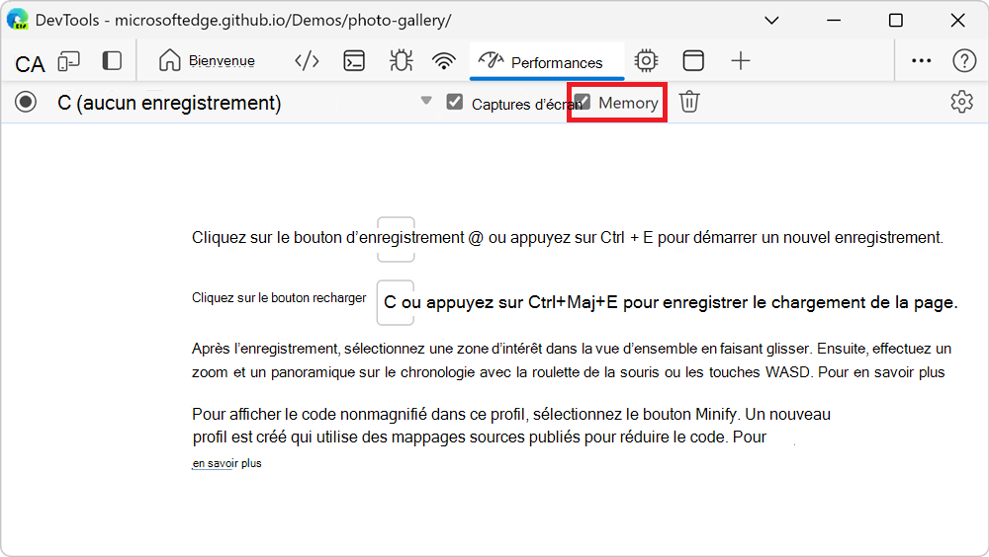This screenshot has height=557, width=989.
Task: Toggle the Memory checkbox
Action: point(583,102)
